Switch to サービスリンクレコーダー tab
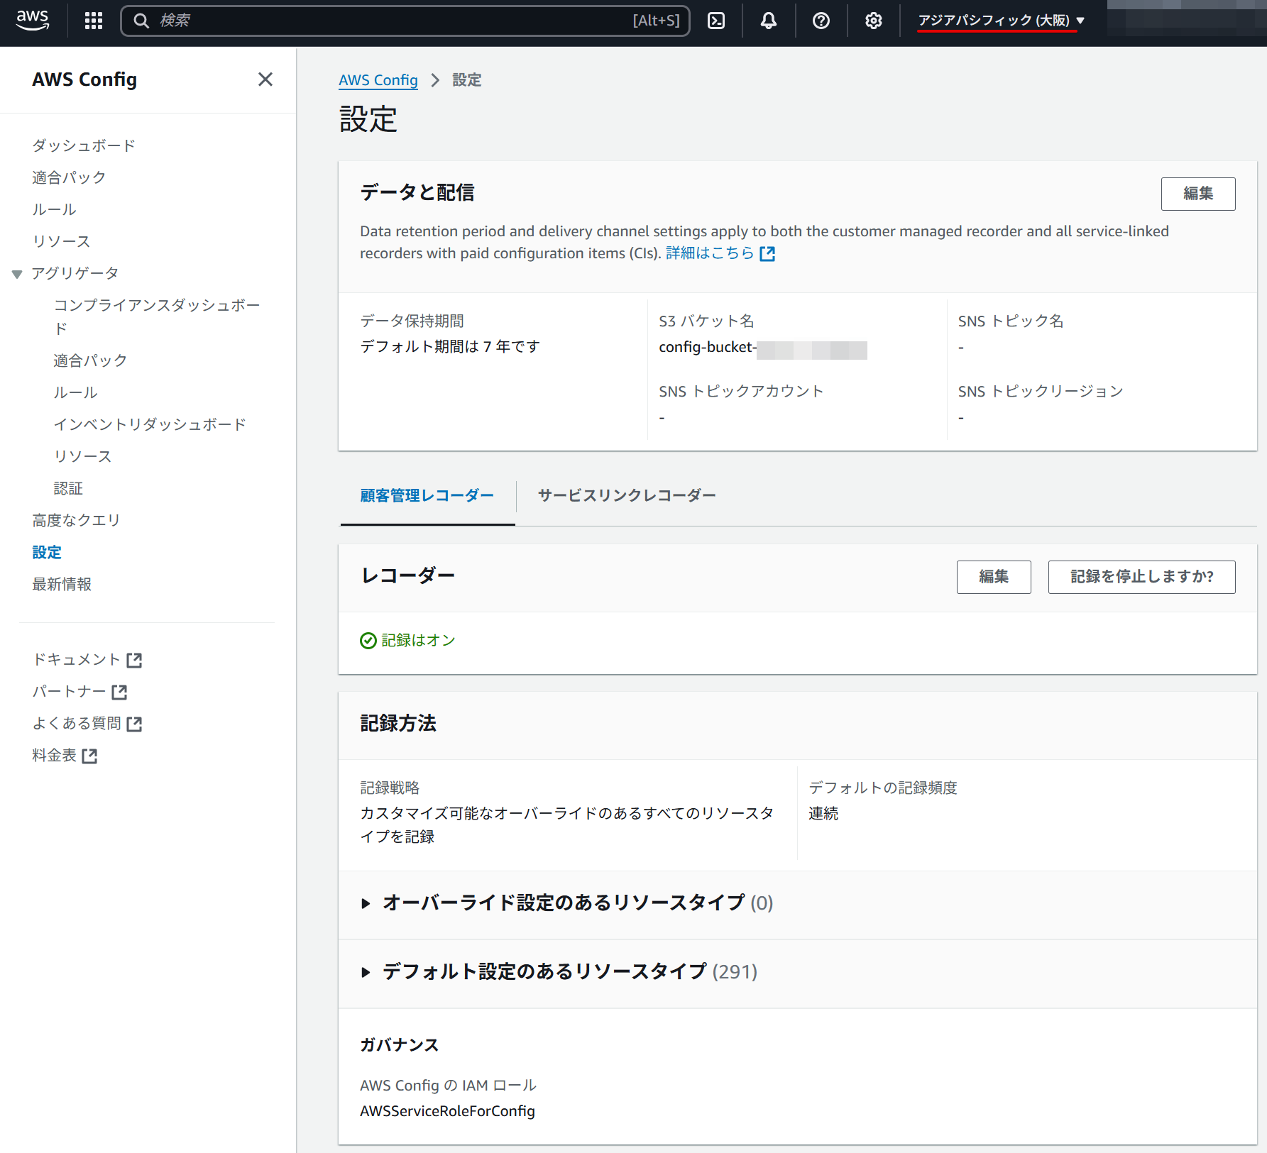The image size is (1267, 1153). (627, 495)
